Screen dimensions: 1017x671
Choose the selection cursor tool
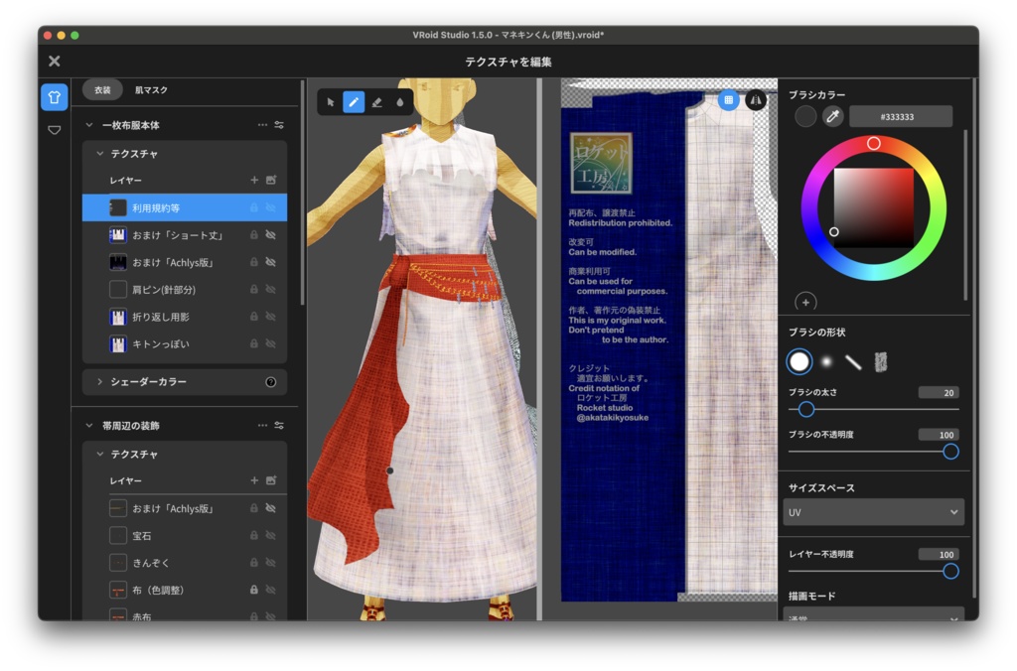click(331, 102)
